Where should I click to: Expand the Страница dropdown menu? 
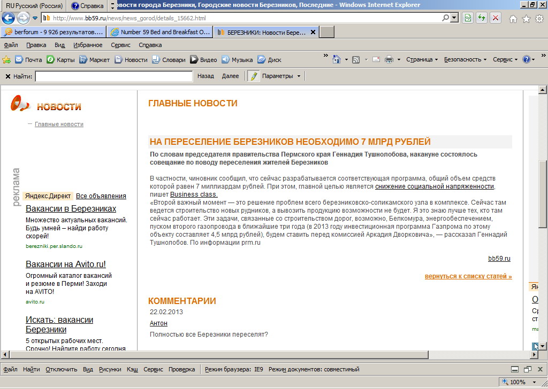pyautogui.click(x=422, y=59)
